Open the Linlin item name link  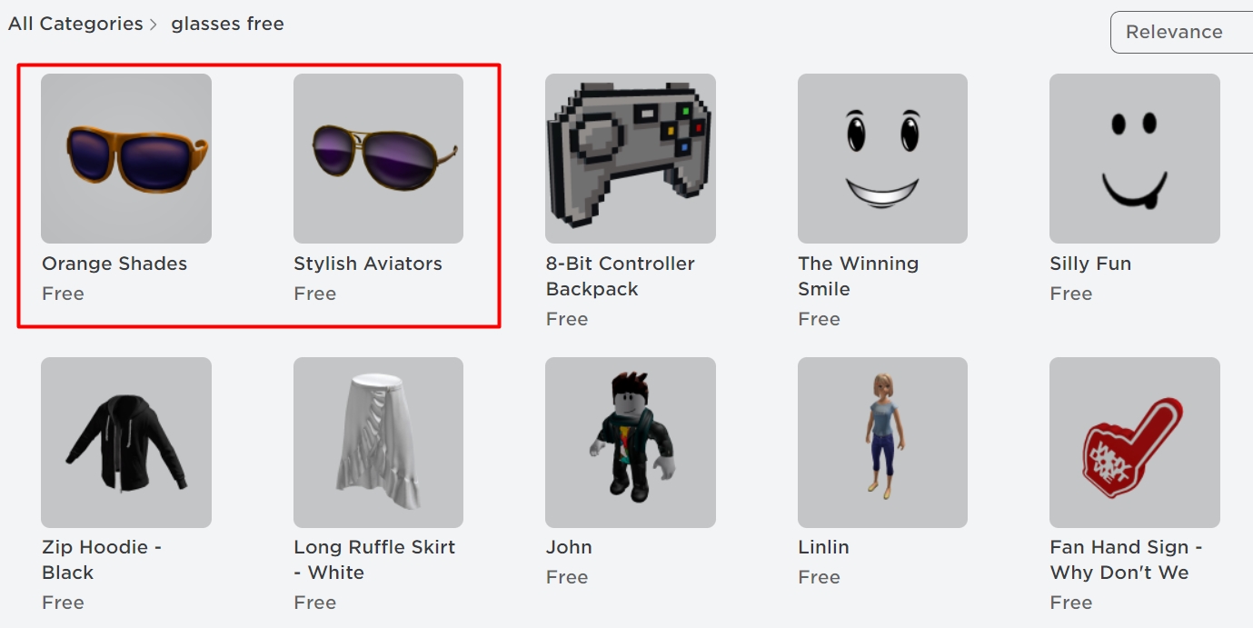click(823, 547)
